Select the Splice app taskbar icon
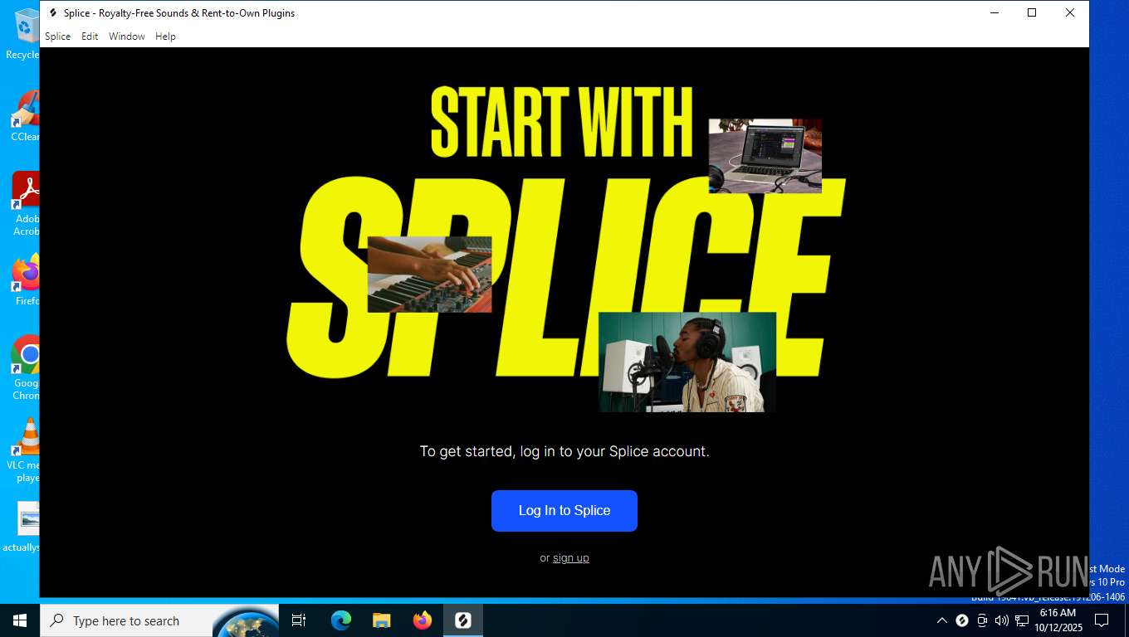Image resolution: width=1129 pixels, height=637 pixels. [463, 620]
